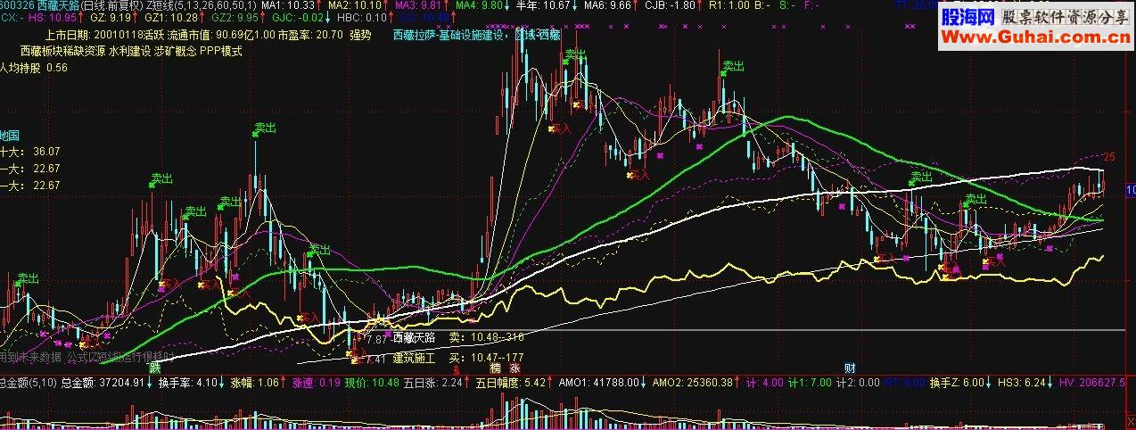Select the GJC: -0.02 value

[298, 17]
